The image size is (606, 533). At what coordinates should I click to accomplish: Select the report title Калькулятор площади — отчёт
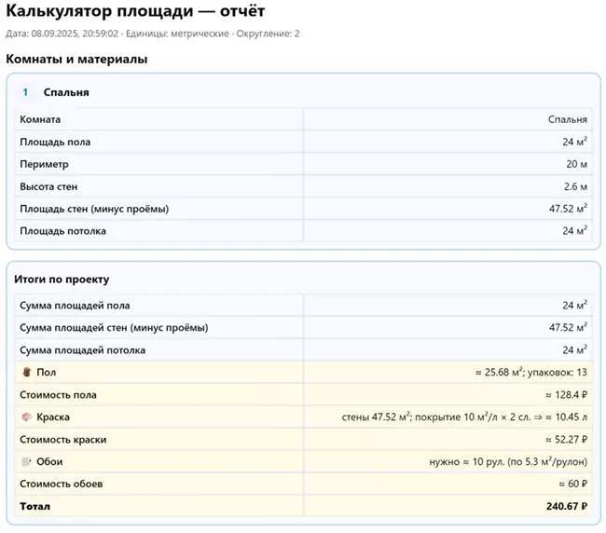pyautogui.click(x=135, y=11)
